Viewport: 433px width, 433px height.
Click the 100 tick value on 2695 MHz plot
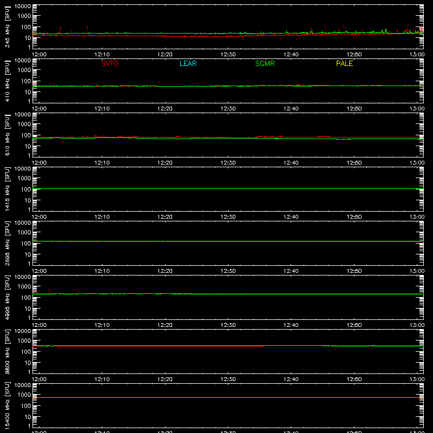26,244
